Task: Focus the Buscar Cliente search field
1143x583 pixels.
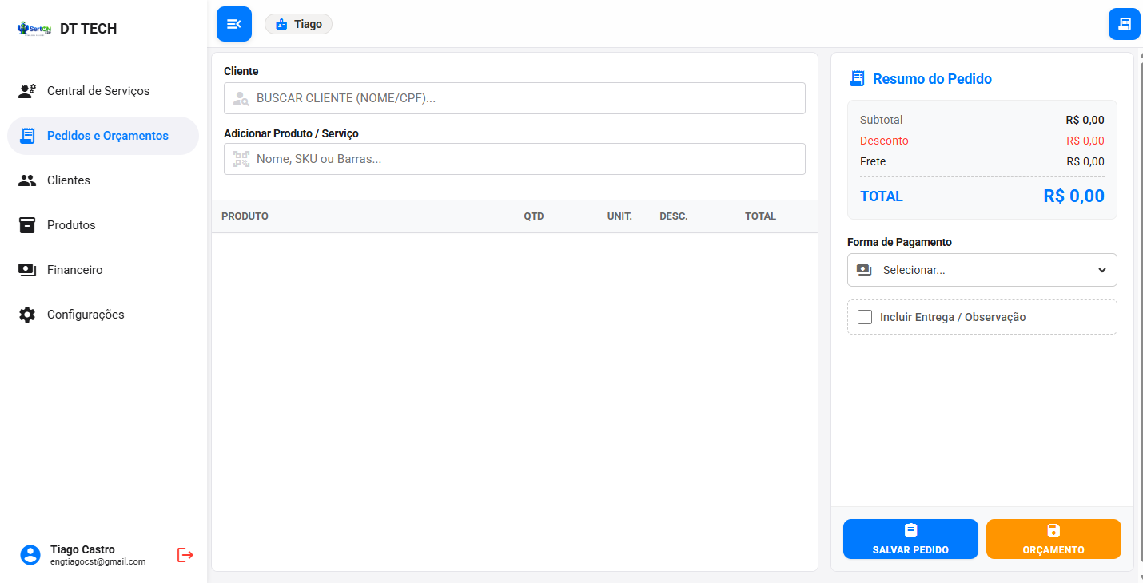Action: pyautogui.click(x=515, y=98)
